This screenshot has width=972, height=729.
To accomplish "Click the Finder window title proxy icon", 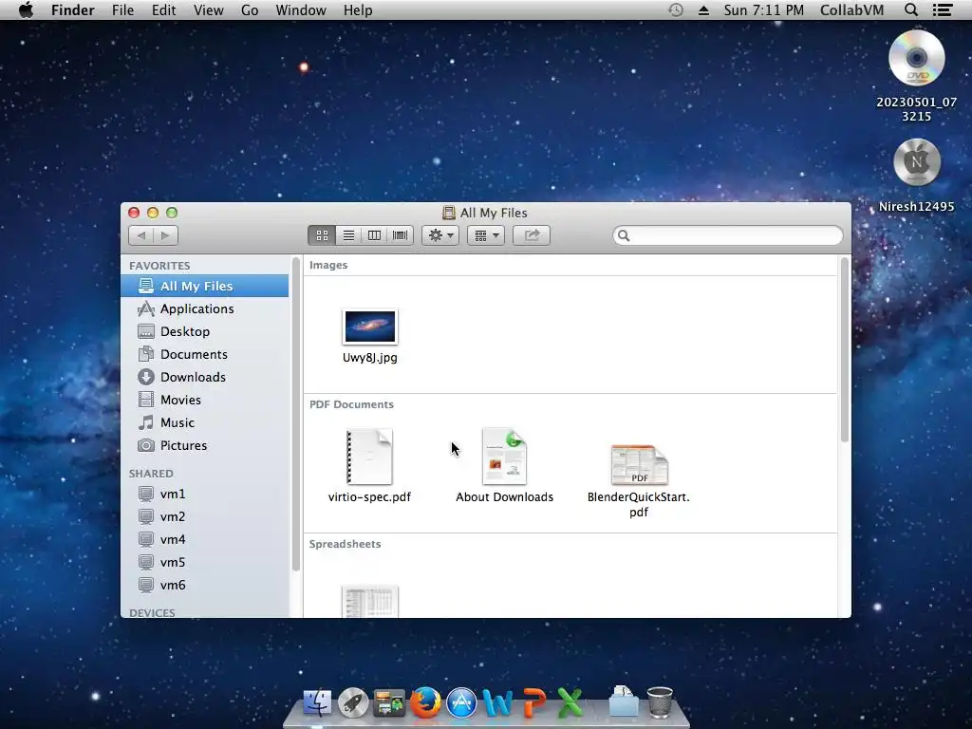I will pyautogui.click(x=449, y=214).
